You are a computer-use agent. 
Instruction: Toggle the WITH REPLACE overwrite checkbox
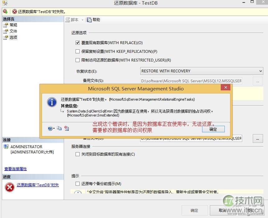(78, 43)
